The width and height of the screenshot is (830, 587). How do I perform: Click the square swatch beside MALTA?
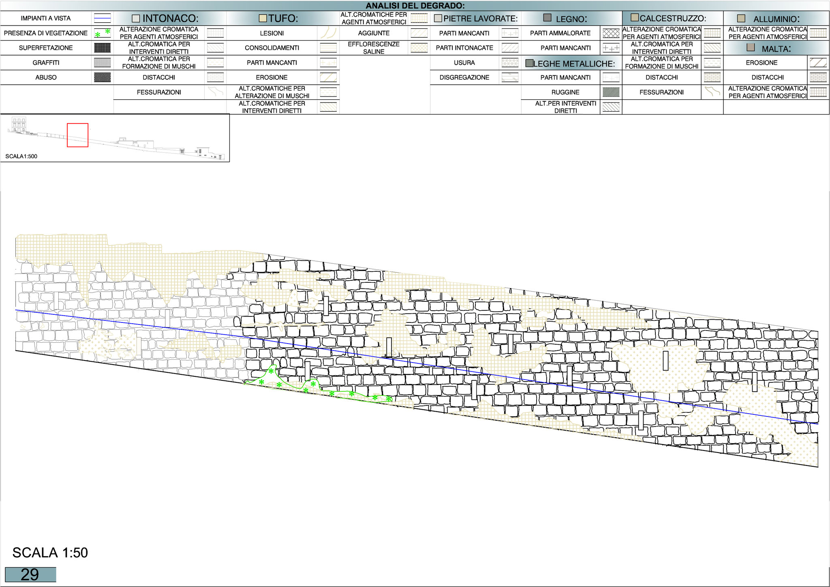(751, 48)
